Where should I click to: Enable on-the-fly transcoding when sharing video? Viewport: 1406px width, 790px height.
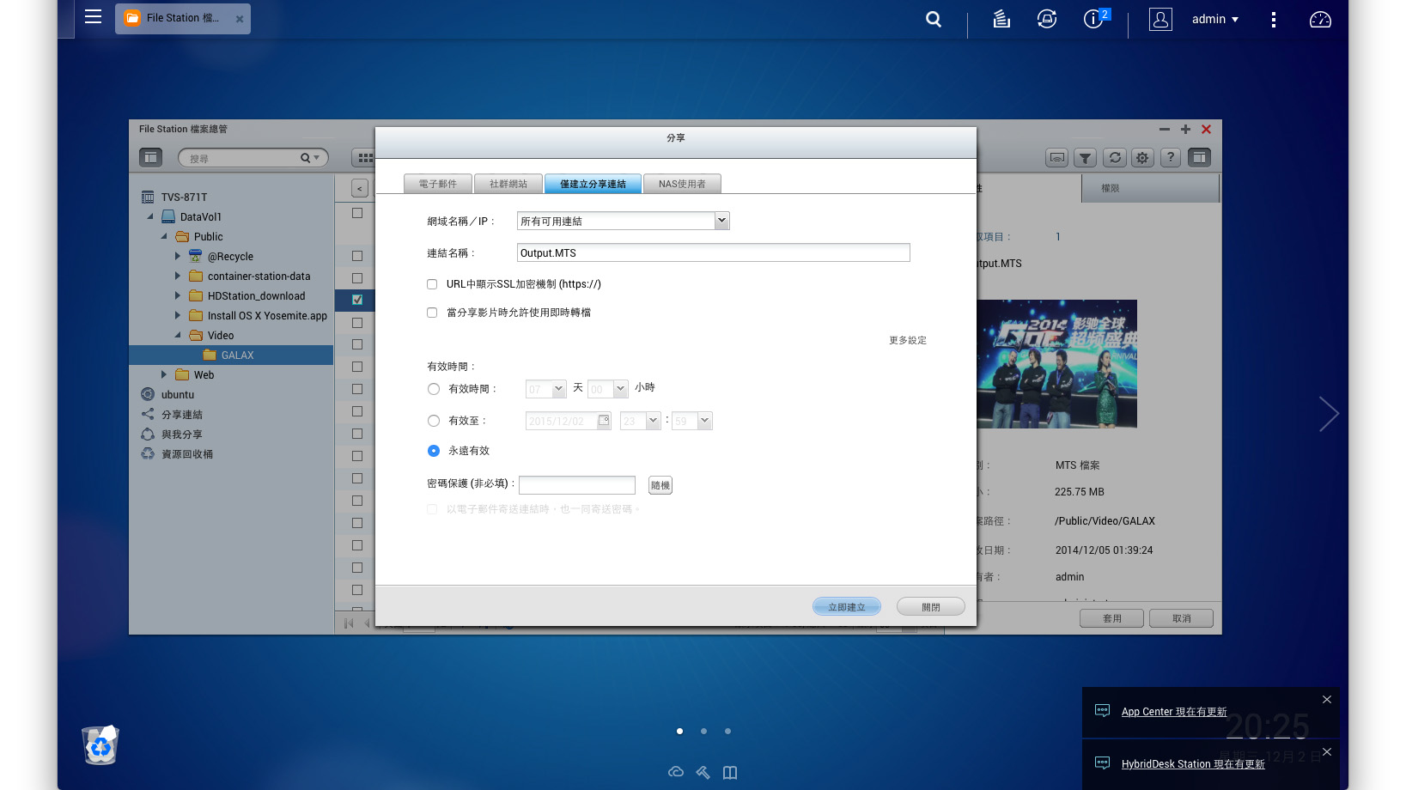[432, 313]
